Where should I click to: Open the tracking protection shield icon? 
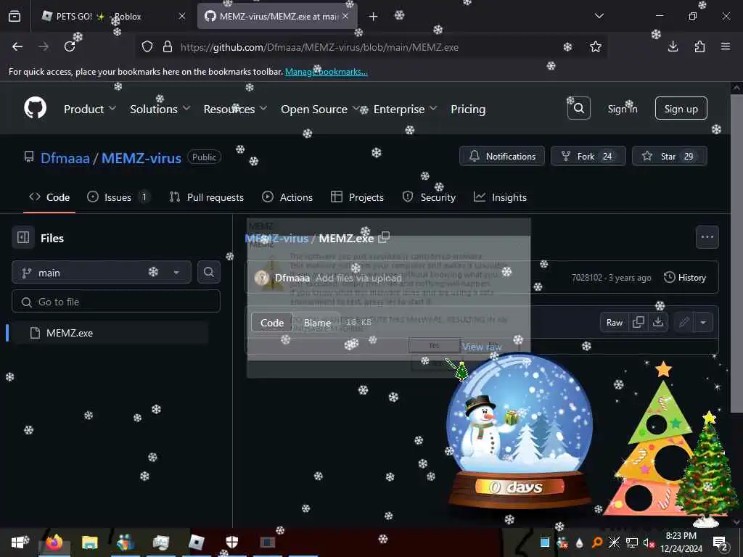click(147, 47)
